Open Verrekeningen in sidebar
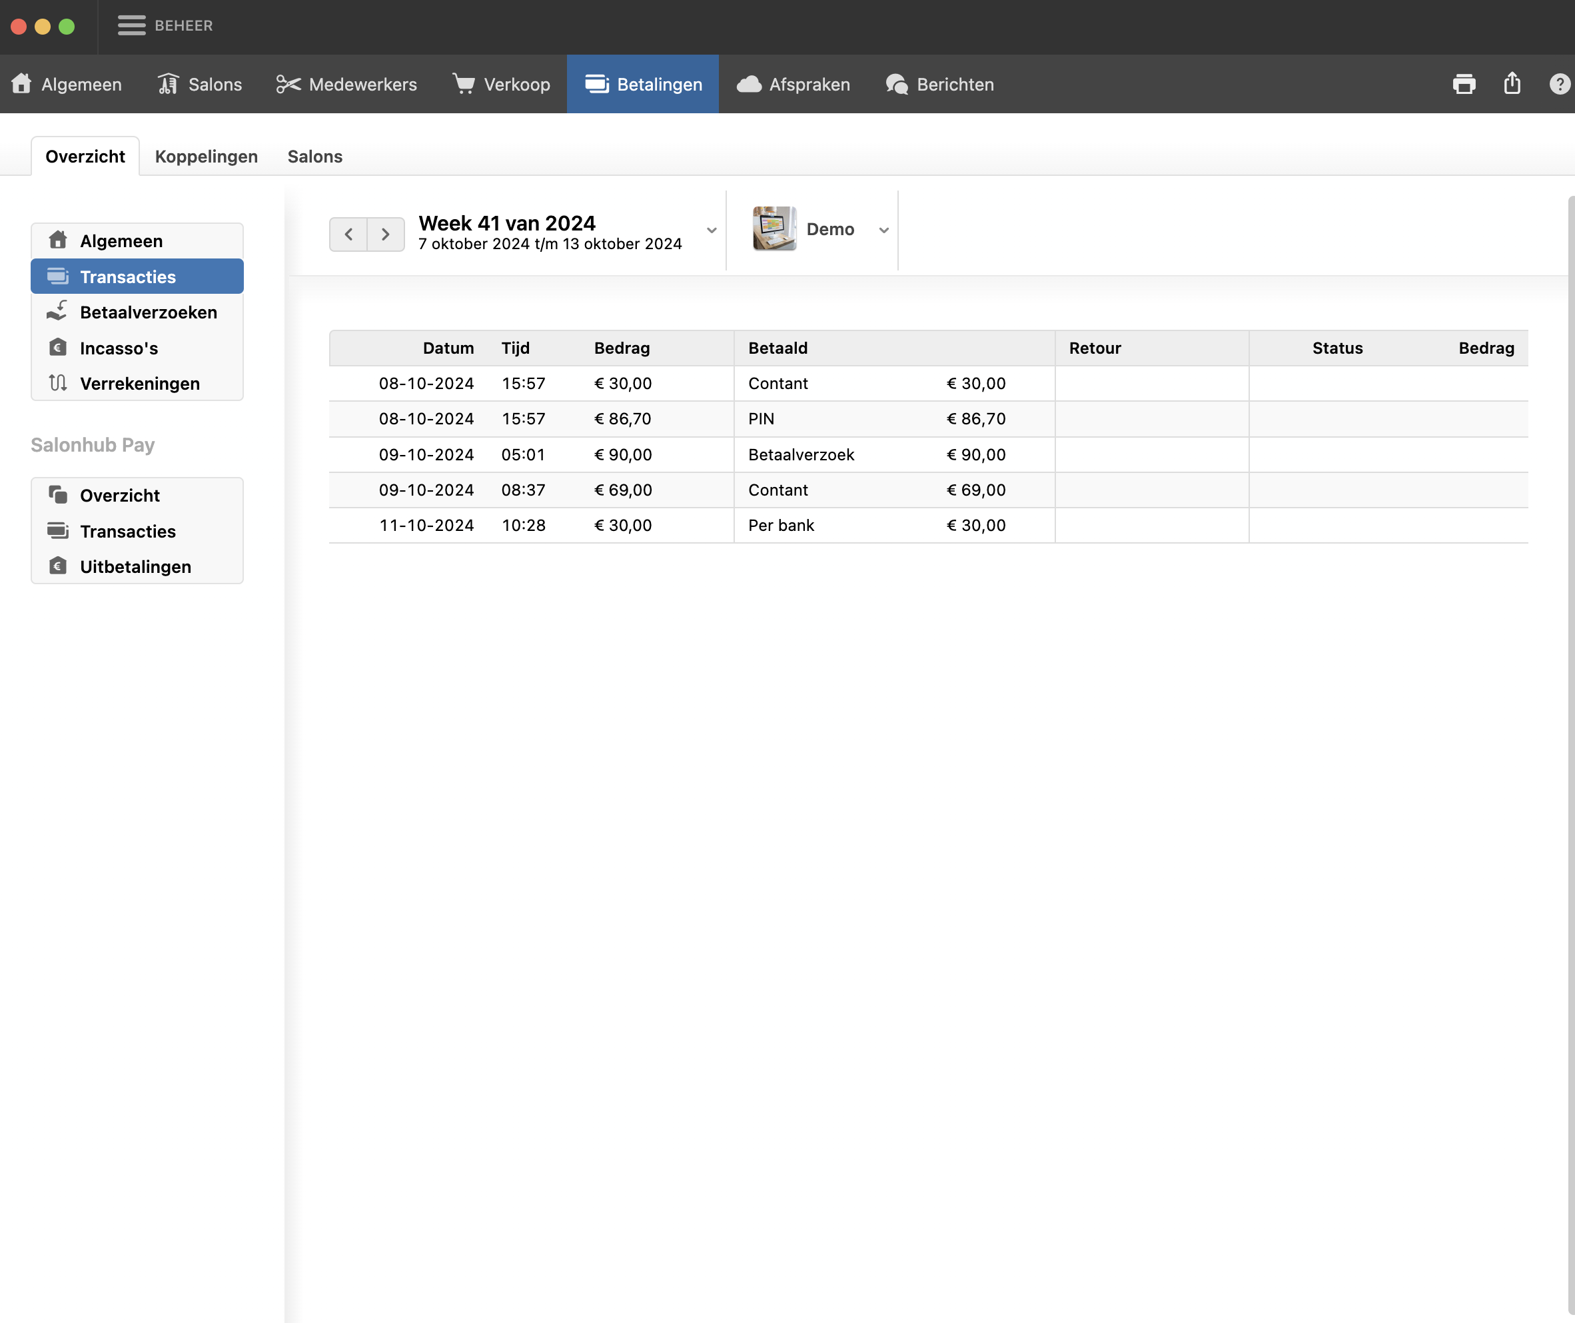Viewport: 1575px width, 1323px height. coord(139,384)
